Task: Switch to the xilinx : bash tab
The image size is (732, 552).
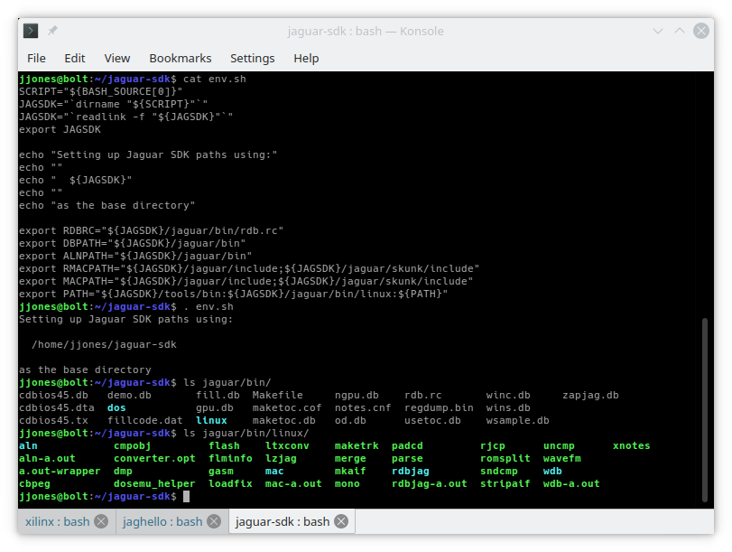Action: pyautogui.click(x=57, y=521)
